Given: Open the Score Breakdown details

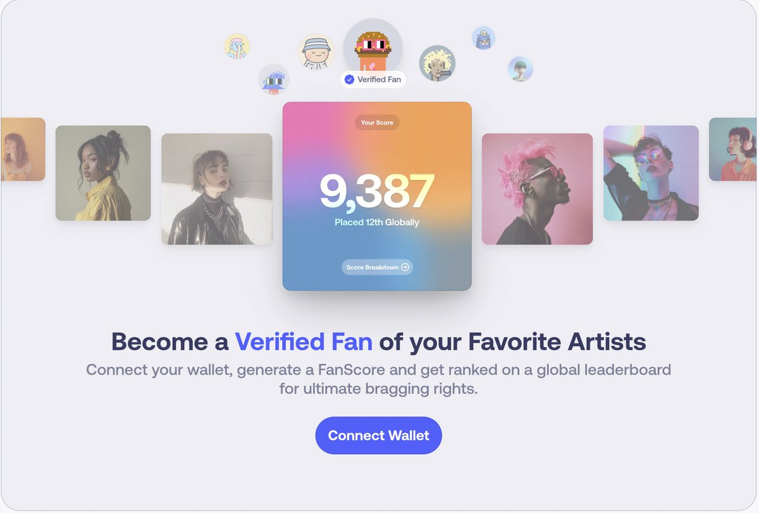Looking at the screenshot, I should (x=378, y=267).
